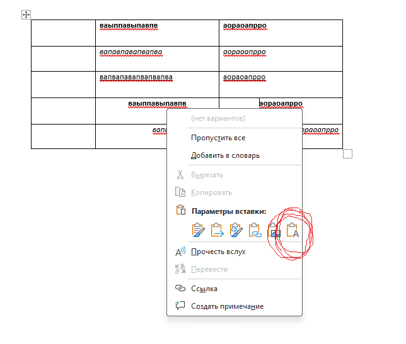
Task: Click the 'Перевести' menu entry
Action: coord(209,269)
